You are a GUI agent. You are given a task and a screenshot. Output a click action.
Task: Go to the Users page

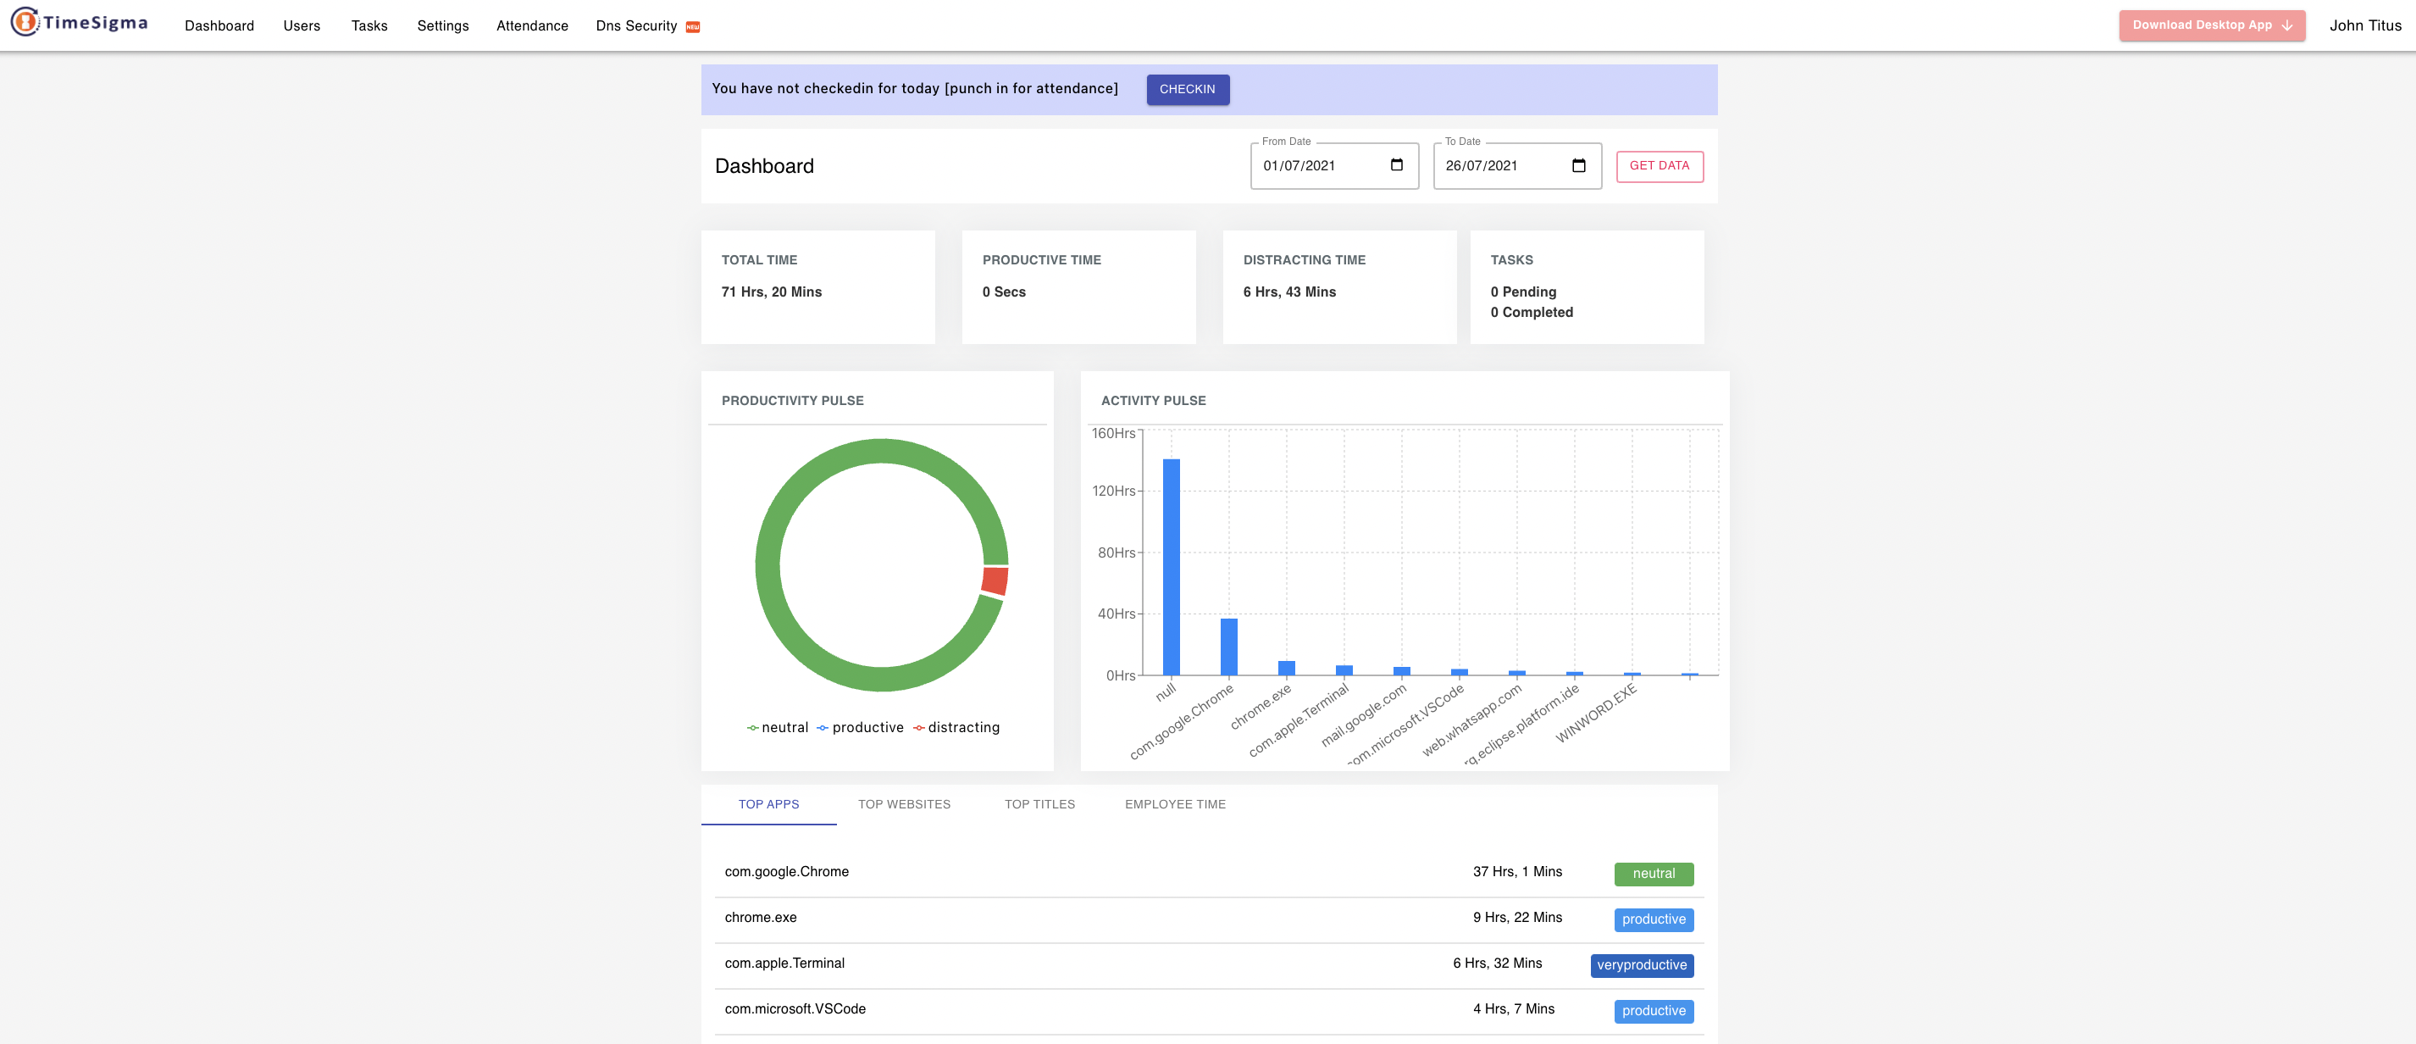[x=301, y=26]
